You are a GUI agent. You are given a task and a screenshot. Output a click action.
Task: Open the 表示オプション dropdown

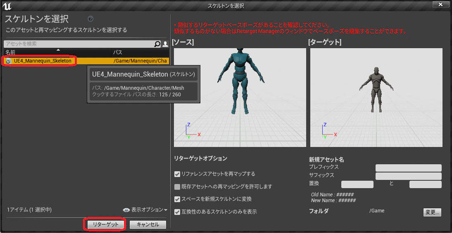[145, 210]
